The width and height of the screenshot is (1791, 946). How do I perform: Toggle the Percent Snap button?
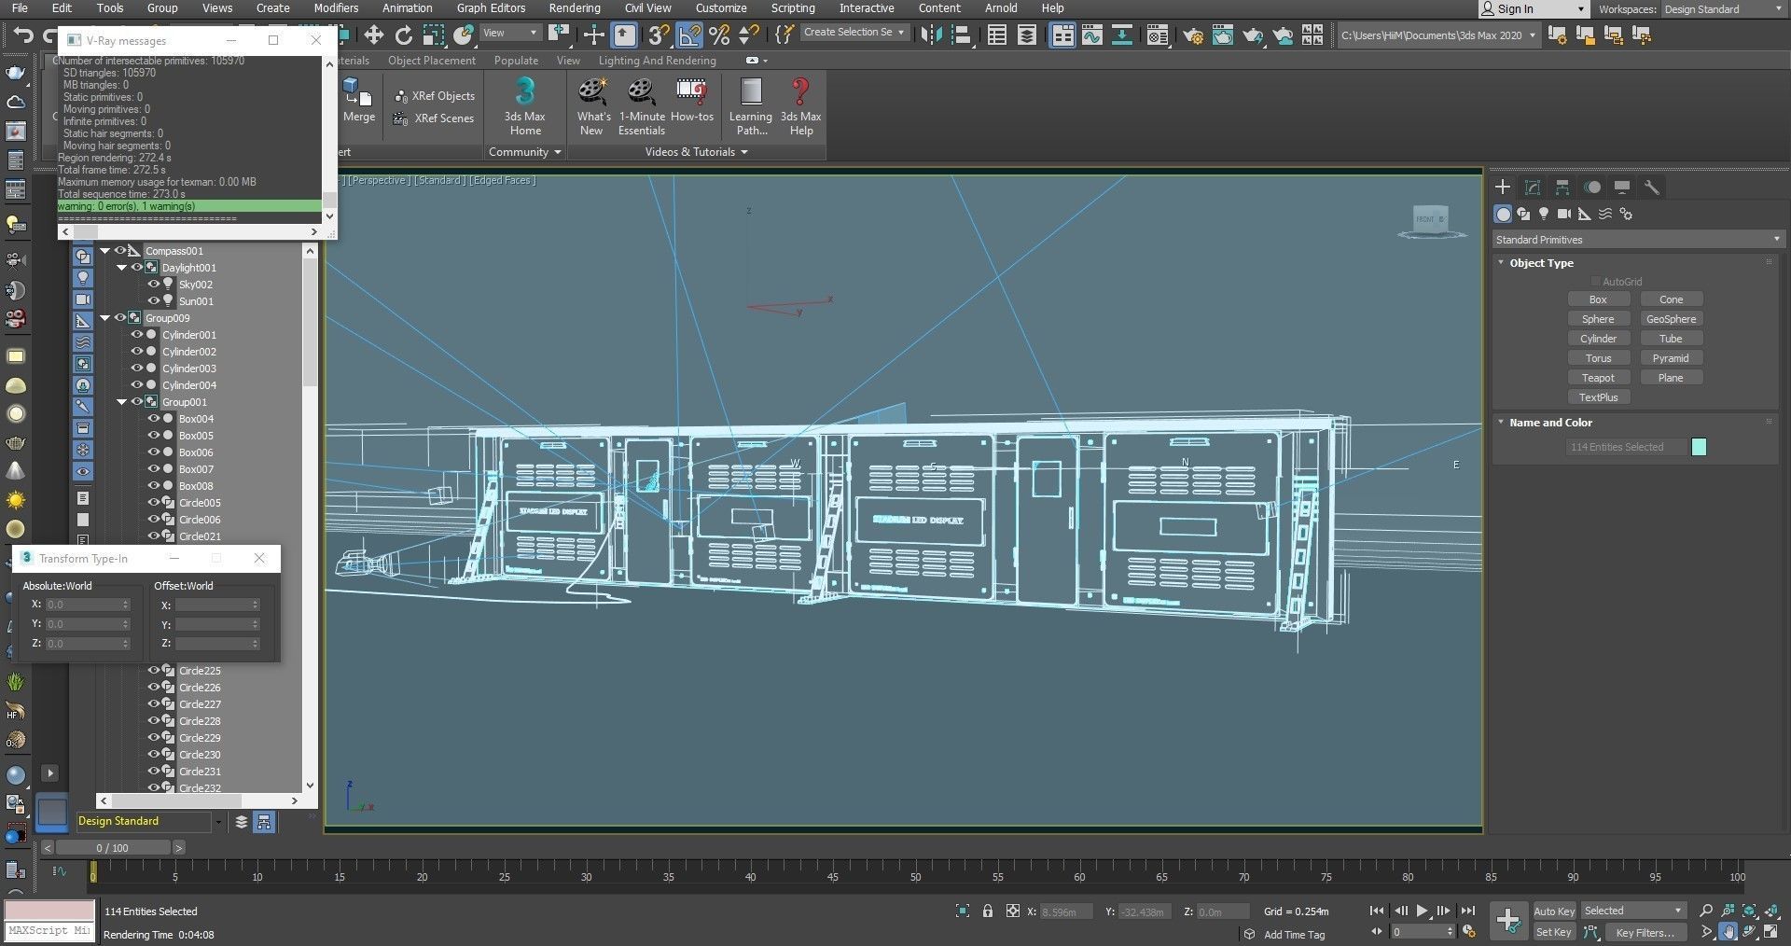click(x=719, y=35)
